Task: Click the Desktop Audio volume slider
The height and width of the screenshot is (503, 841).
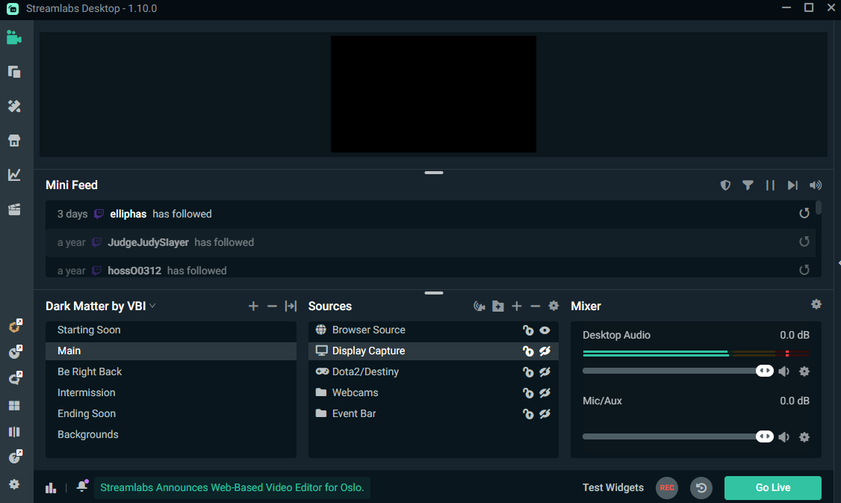Action: [x=678, y=371]
